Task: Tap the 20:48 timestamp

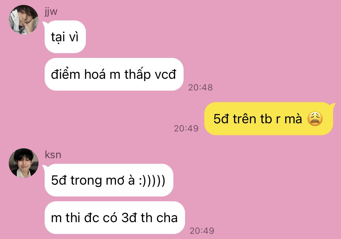Action: click(x=200, y=88)
